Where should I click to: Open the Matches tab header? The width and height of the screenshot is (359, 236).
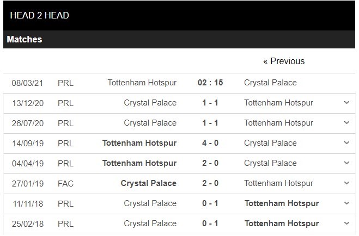25,39
